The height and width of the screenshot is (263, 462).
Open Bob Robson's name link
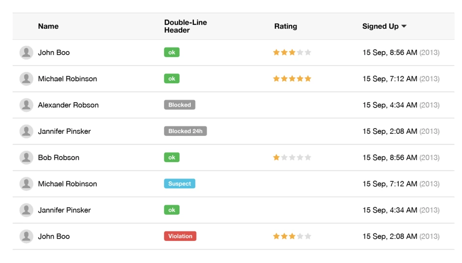pyautogui.click(x=59, y=158)
